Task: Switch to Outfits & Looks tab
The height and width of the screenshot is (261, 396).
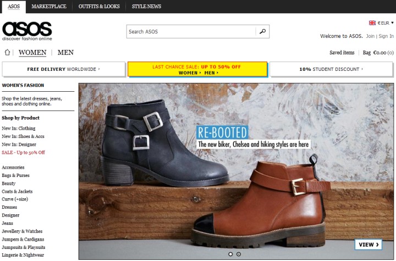Action: tap(99, 7)
